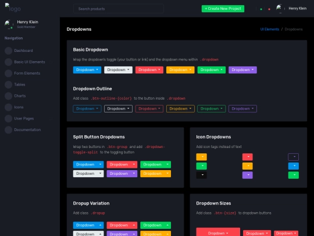The image size is (314, 236).
Task: Open the red icon dropdown in Icon Dropdowns
Action: tap(248, 157)
